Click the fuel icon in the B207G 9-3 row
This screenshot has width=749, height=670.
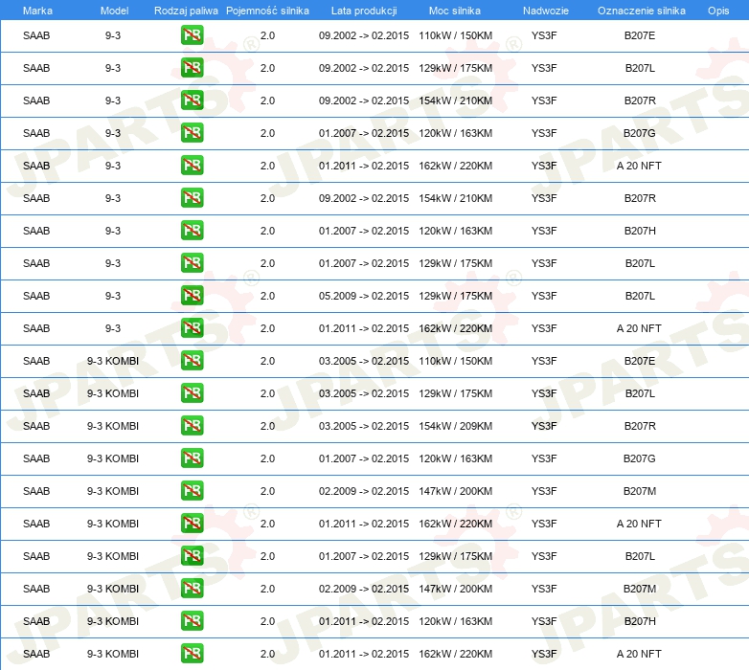pos(192,133)
